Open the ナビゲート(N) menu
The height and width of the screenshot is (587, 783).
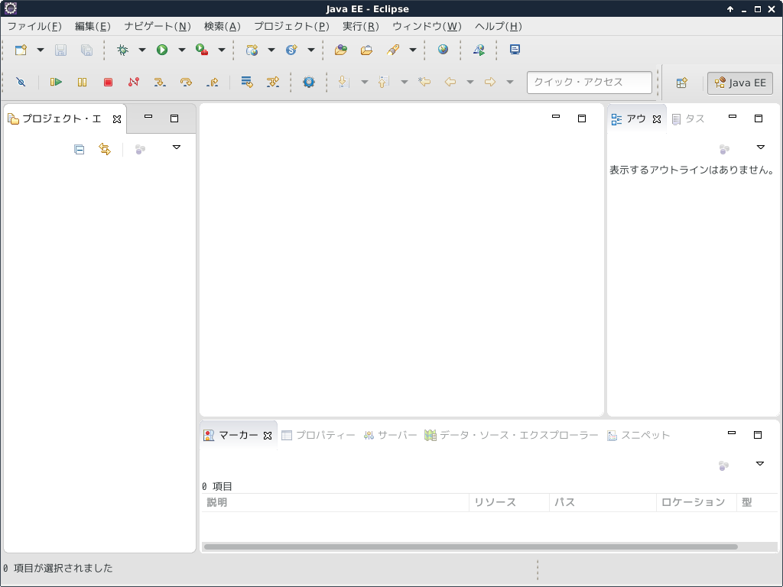coord(158,27)
